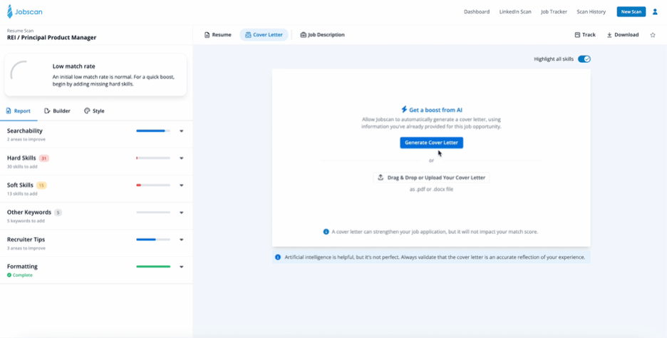
Task: Start a New Scan
Action: (631, 12)
